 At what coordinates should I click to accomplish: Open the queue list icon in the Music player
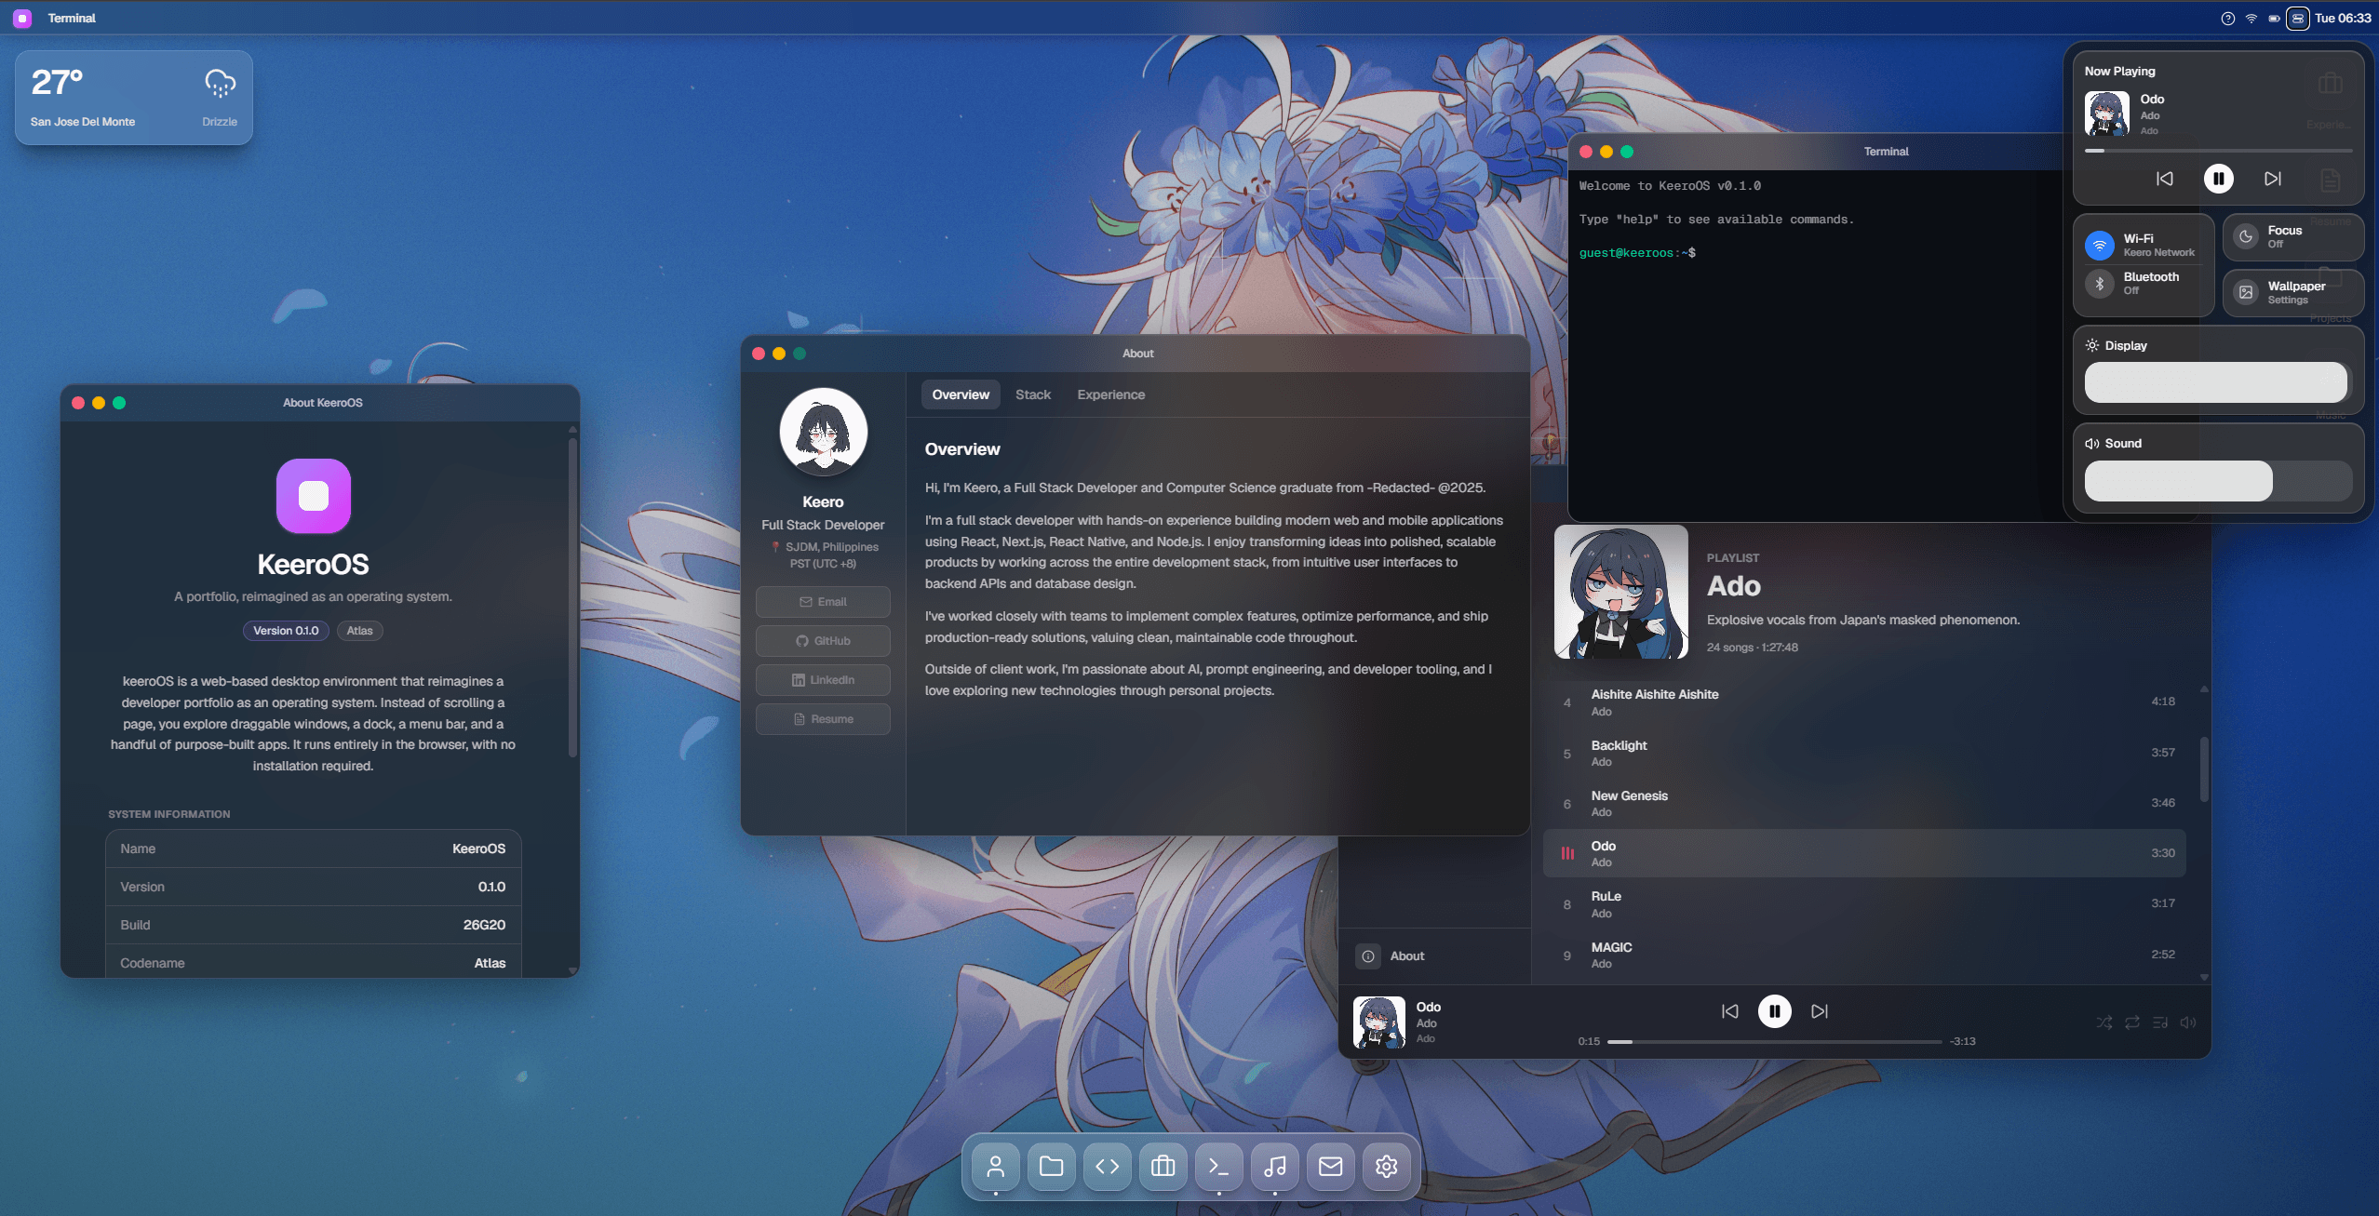point(2159,1022)
